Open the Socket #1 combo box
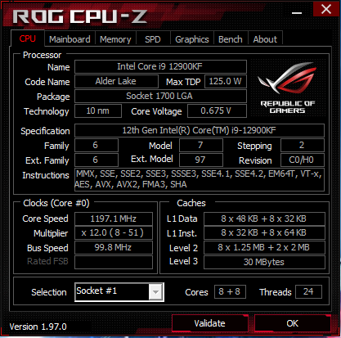The height and width of the screenshot is (338, 341). (x=119, y=292)
